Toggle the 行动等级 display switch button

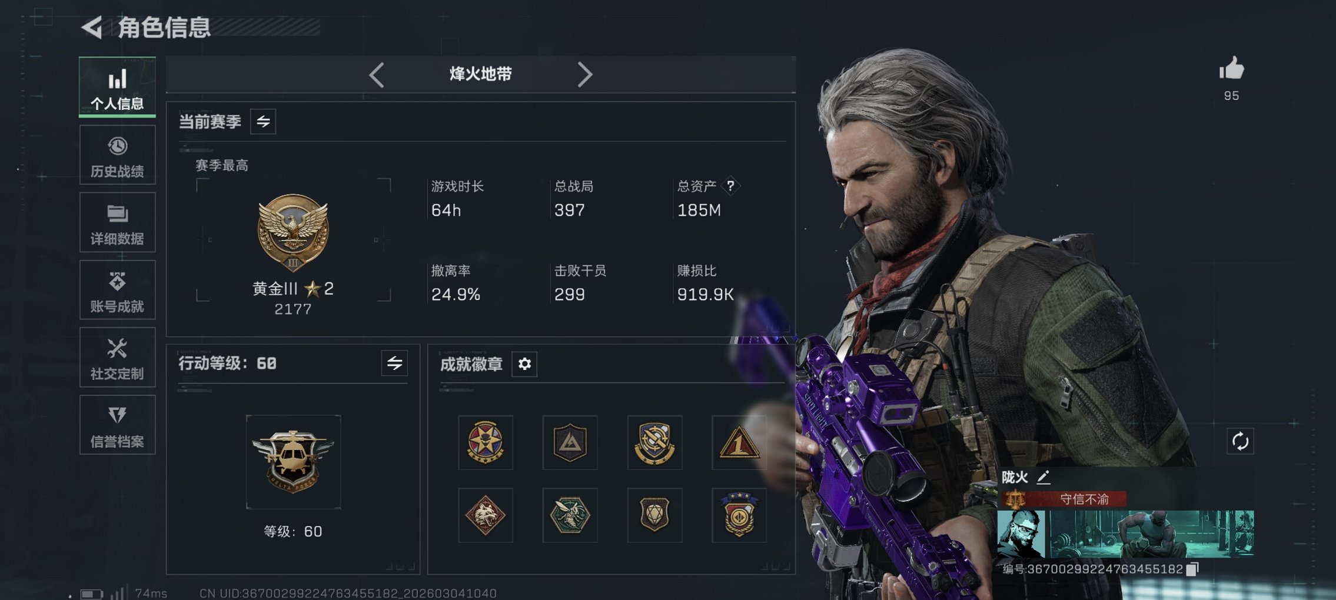(394, 364)
